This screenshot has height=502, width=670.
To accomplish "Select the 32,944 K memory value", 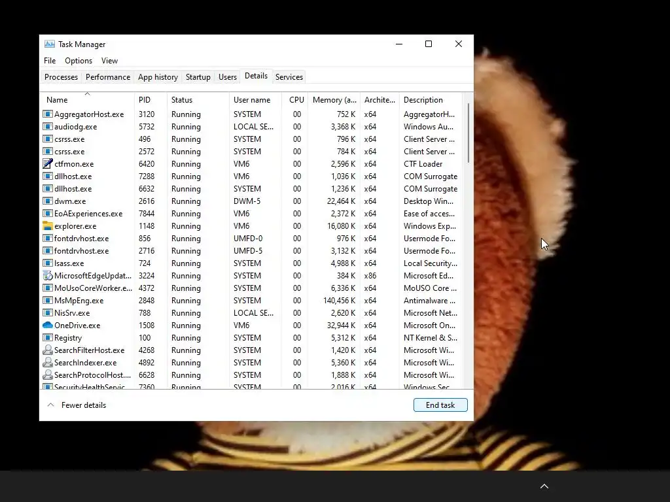I will (341, 326).
